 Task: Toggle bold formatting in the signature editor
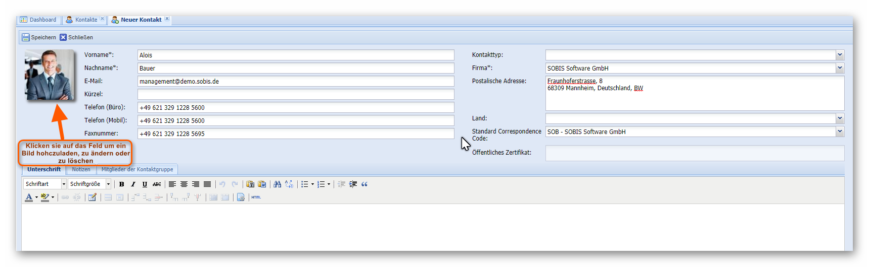121,184
